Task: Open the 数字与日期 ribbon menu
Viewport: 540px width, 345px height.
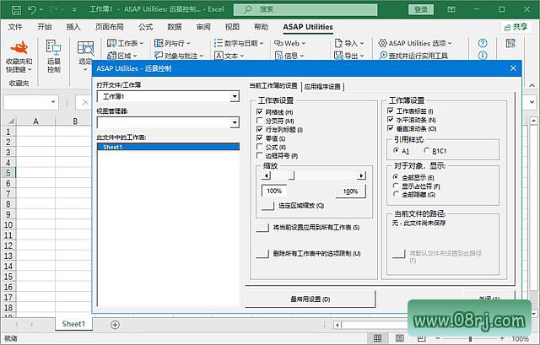Action: tap(239, 43)
